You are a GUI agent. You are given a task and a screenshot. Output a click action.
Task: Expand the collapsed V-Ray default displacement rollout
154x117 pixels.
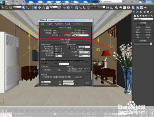point(65,40)
